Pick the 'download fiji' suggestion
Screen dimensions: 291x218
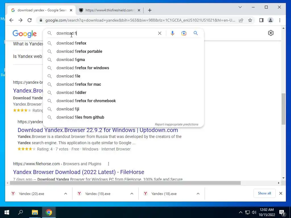[x=123, y=109]
